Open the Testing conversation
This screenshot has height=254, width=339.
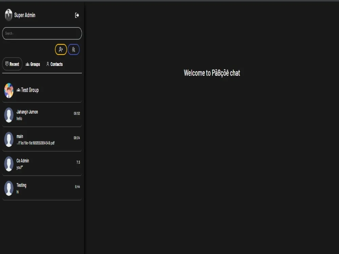[42, 188]
